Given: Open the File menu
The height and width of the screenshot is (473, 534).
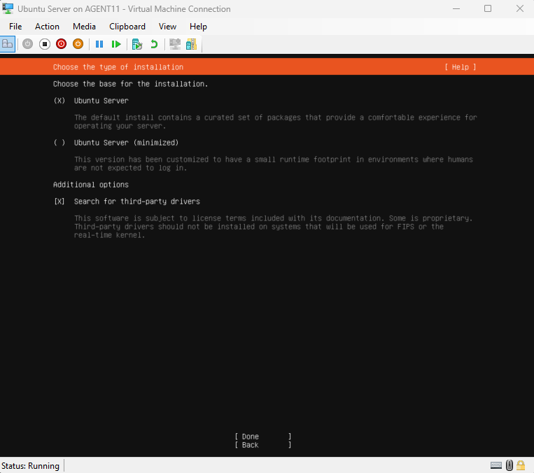Looking at the screenshot, I should pyautogui.click(x=15, y=27).
